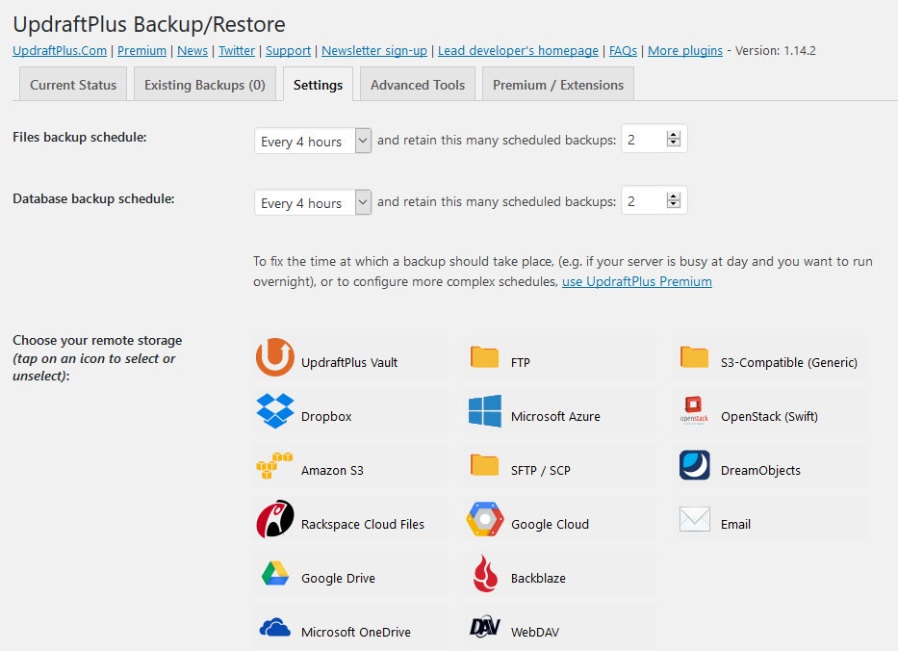Select the OpenStack (Swift) logo icon
The width and height of the screenshot is (898, 651).
[x=694, y=411]
